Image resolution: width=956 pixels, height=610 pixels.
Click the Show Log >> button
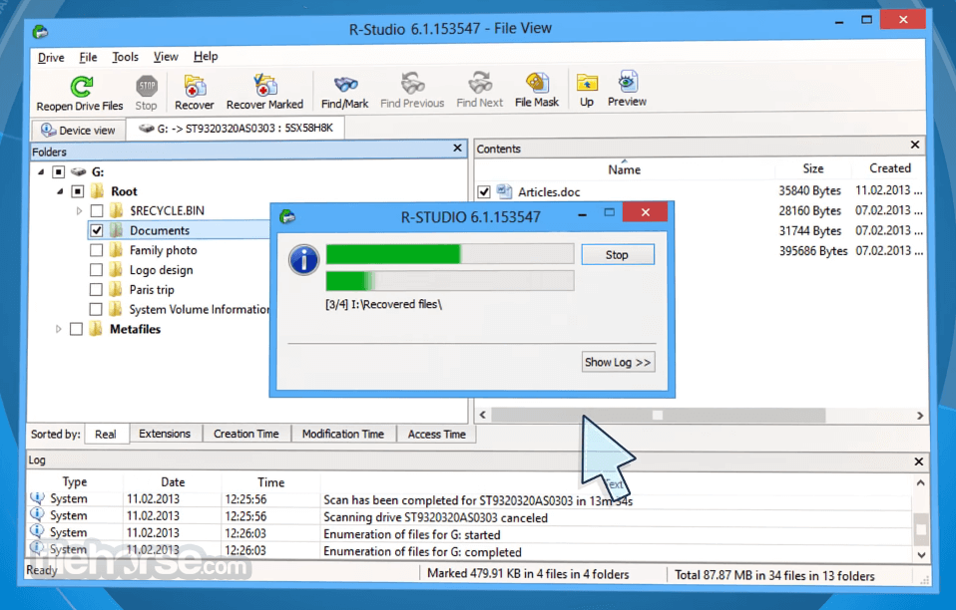coord(618,362)
